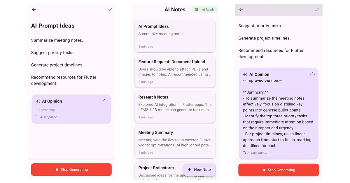The image size is (350, 183).
Task: Click the loading spinner on the AI Opinion card
Action: pyautogui.click(x=104, y=100)
